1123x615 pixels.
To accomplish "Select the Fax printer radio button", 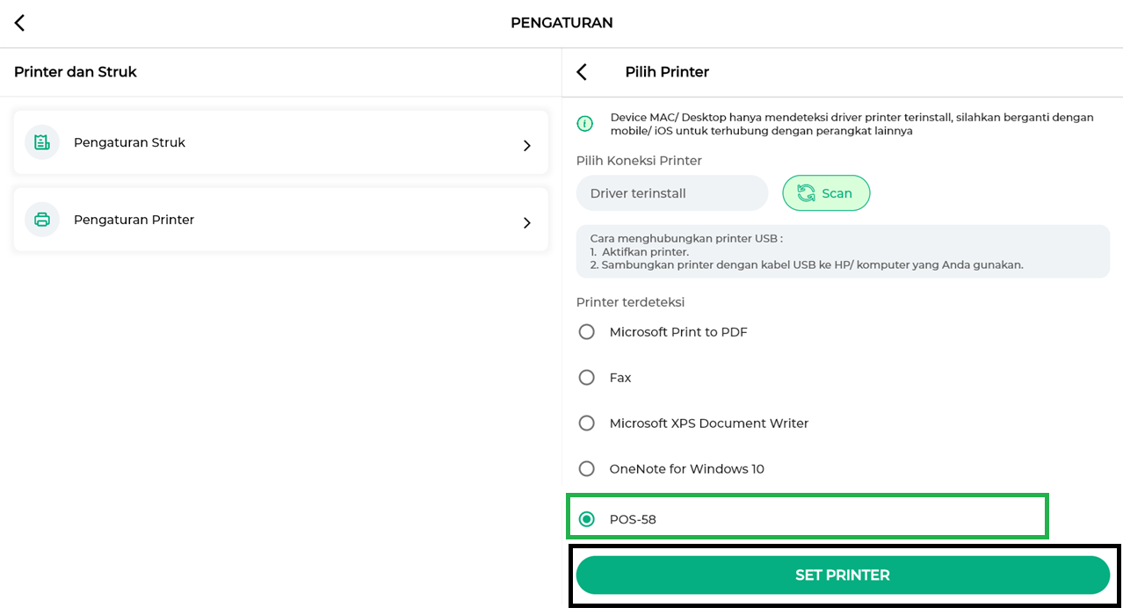I will coord(587,378).
